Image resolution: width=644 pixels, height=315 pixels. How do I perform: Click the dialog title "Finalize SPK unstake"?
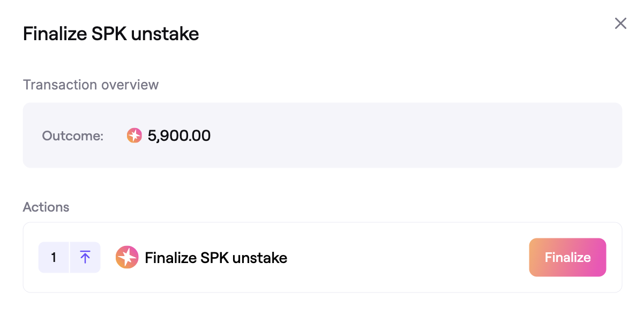[111, 34]
